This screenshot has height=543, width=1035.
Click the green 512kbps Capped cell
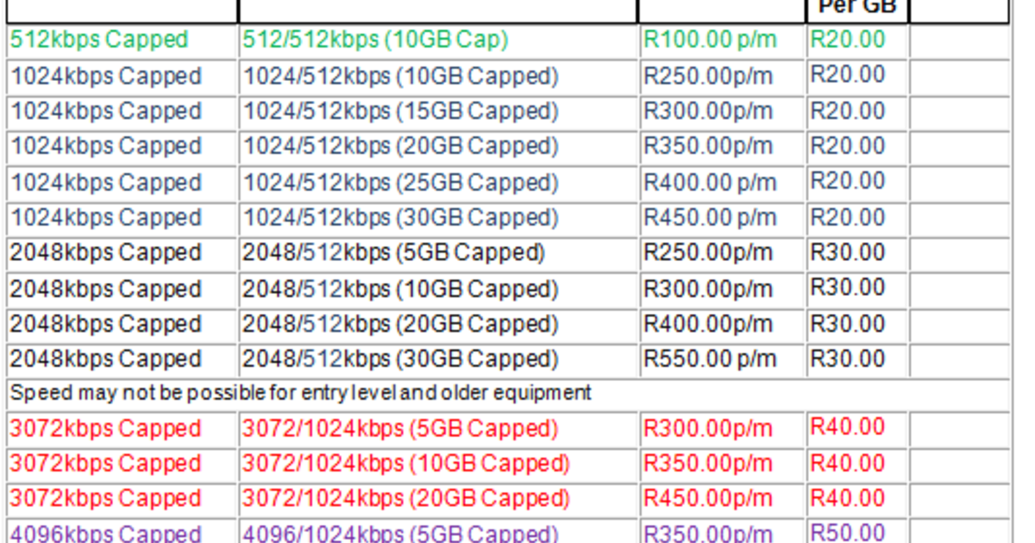tap(99, 40)
